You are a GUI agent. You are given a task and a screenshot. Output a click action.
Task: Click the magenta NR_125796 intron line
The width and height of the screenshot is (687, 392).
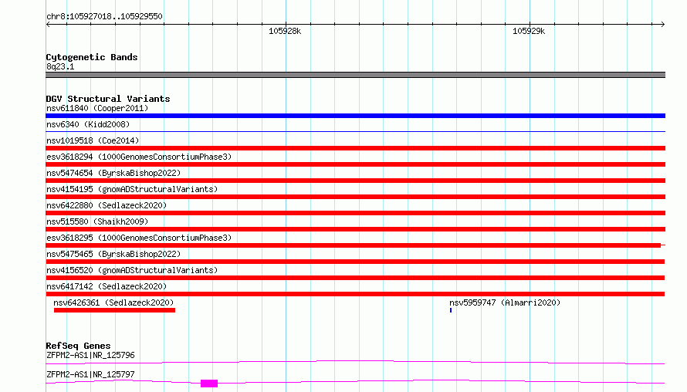point(355,362)
